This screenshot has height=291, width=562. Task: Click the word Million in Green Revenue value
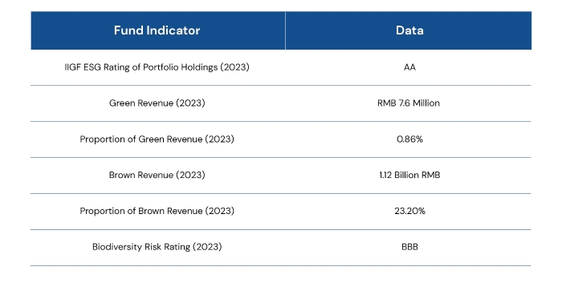click(x=426, y=103)
